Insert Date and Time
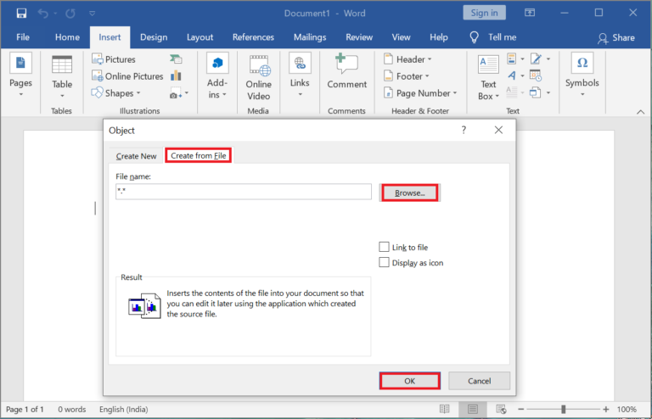 tap(536, 75)
